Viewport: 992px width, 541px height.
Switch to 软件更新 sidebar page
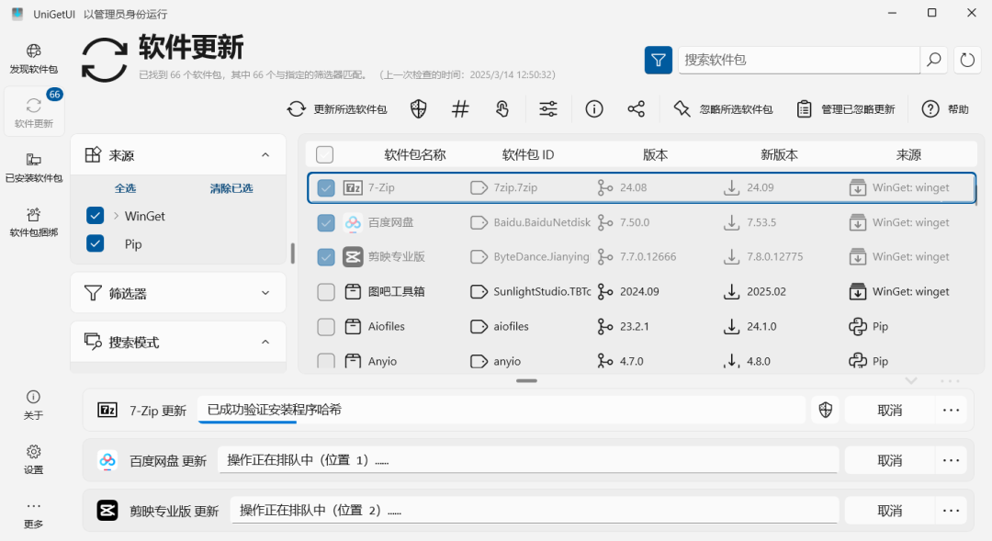34,112
